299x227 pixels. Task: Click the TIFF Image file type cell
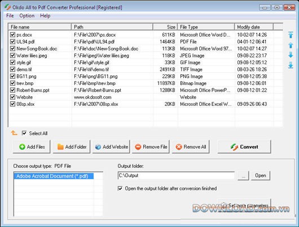coord(191,69)
